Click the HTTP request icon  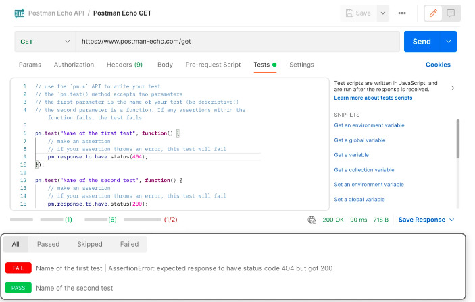pos(20,13)
